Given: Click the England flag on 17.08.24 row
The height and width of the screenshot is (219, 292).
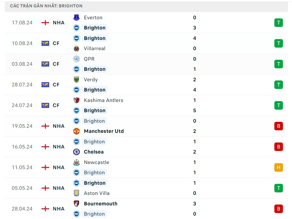Looking at the screenshot, I should 45,23.
